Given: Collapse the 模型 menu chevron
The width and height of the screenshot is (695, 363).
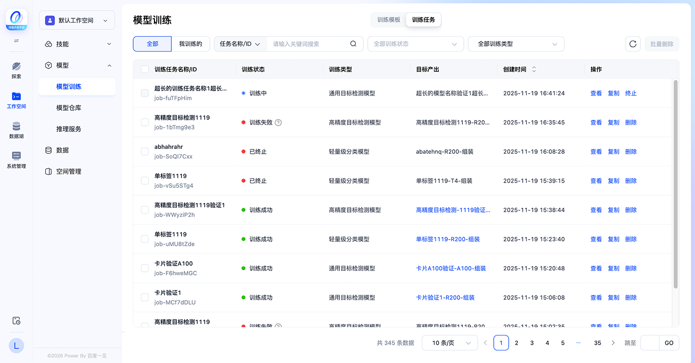Looking at the screenshot, I should [109, 65].
